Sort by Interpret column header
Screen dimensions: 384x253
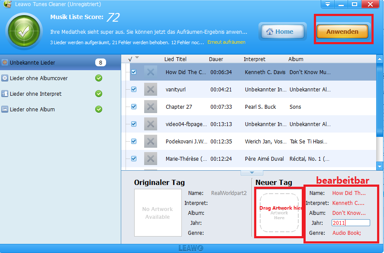255,59
